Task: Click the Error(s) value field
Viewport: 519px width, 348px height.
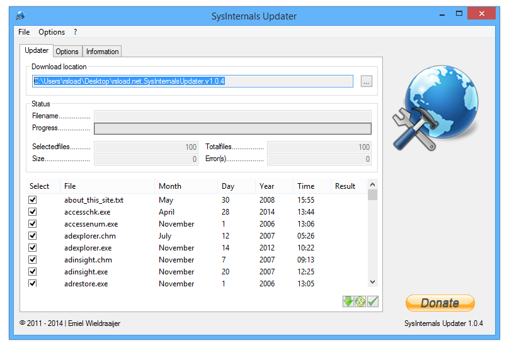Action: point(319,159)
